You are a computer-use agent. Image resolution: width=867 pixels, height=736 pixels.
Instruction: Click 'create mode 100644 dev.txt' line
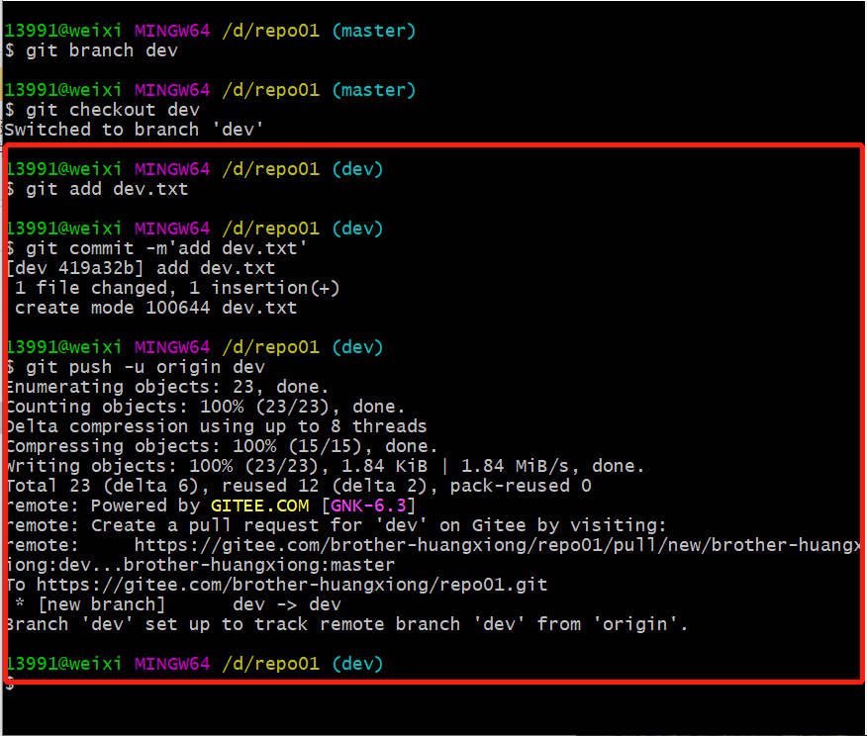[156, 308]
